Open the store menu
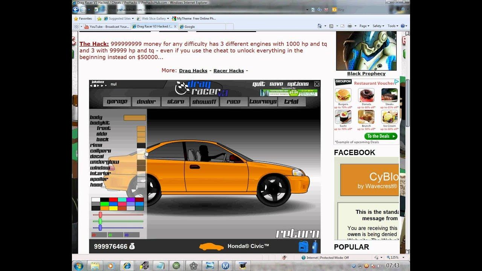 [x=175, y=102]
